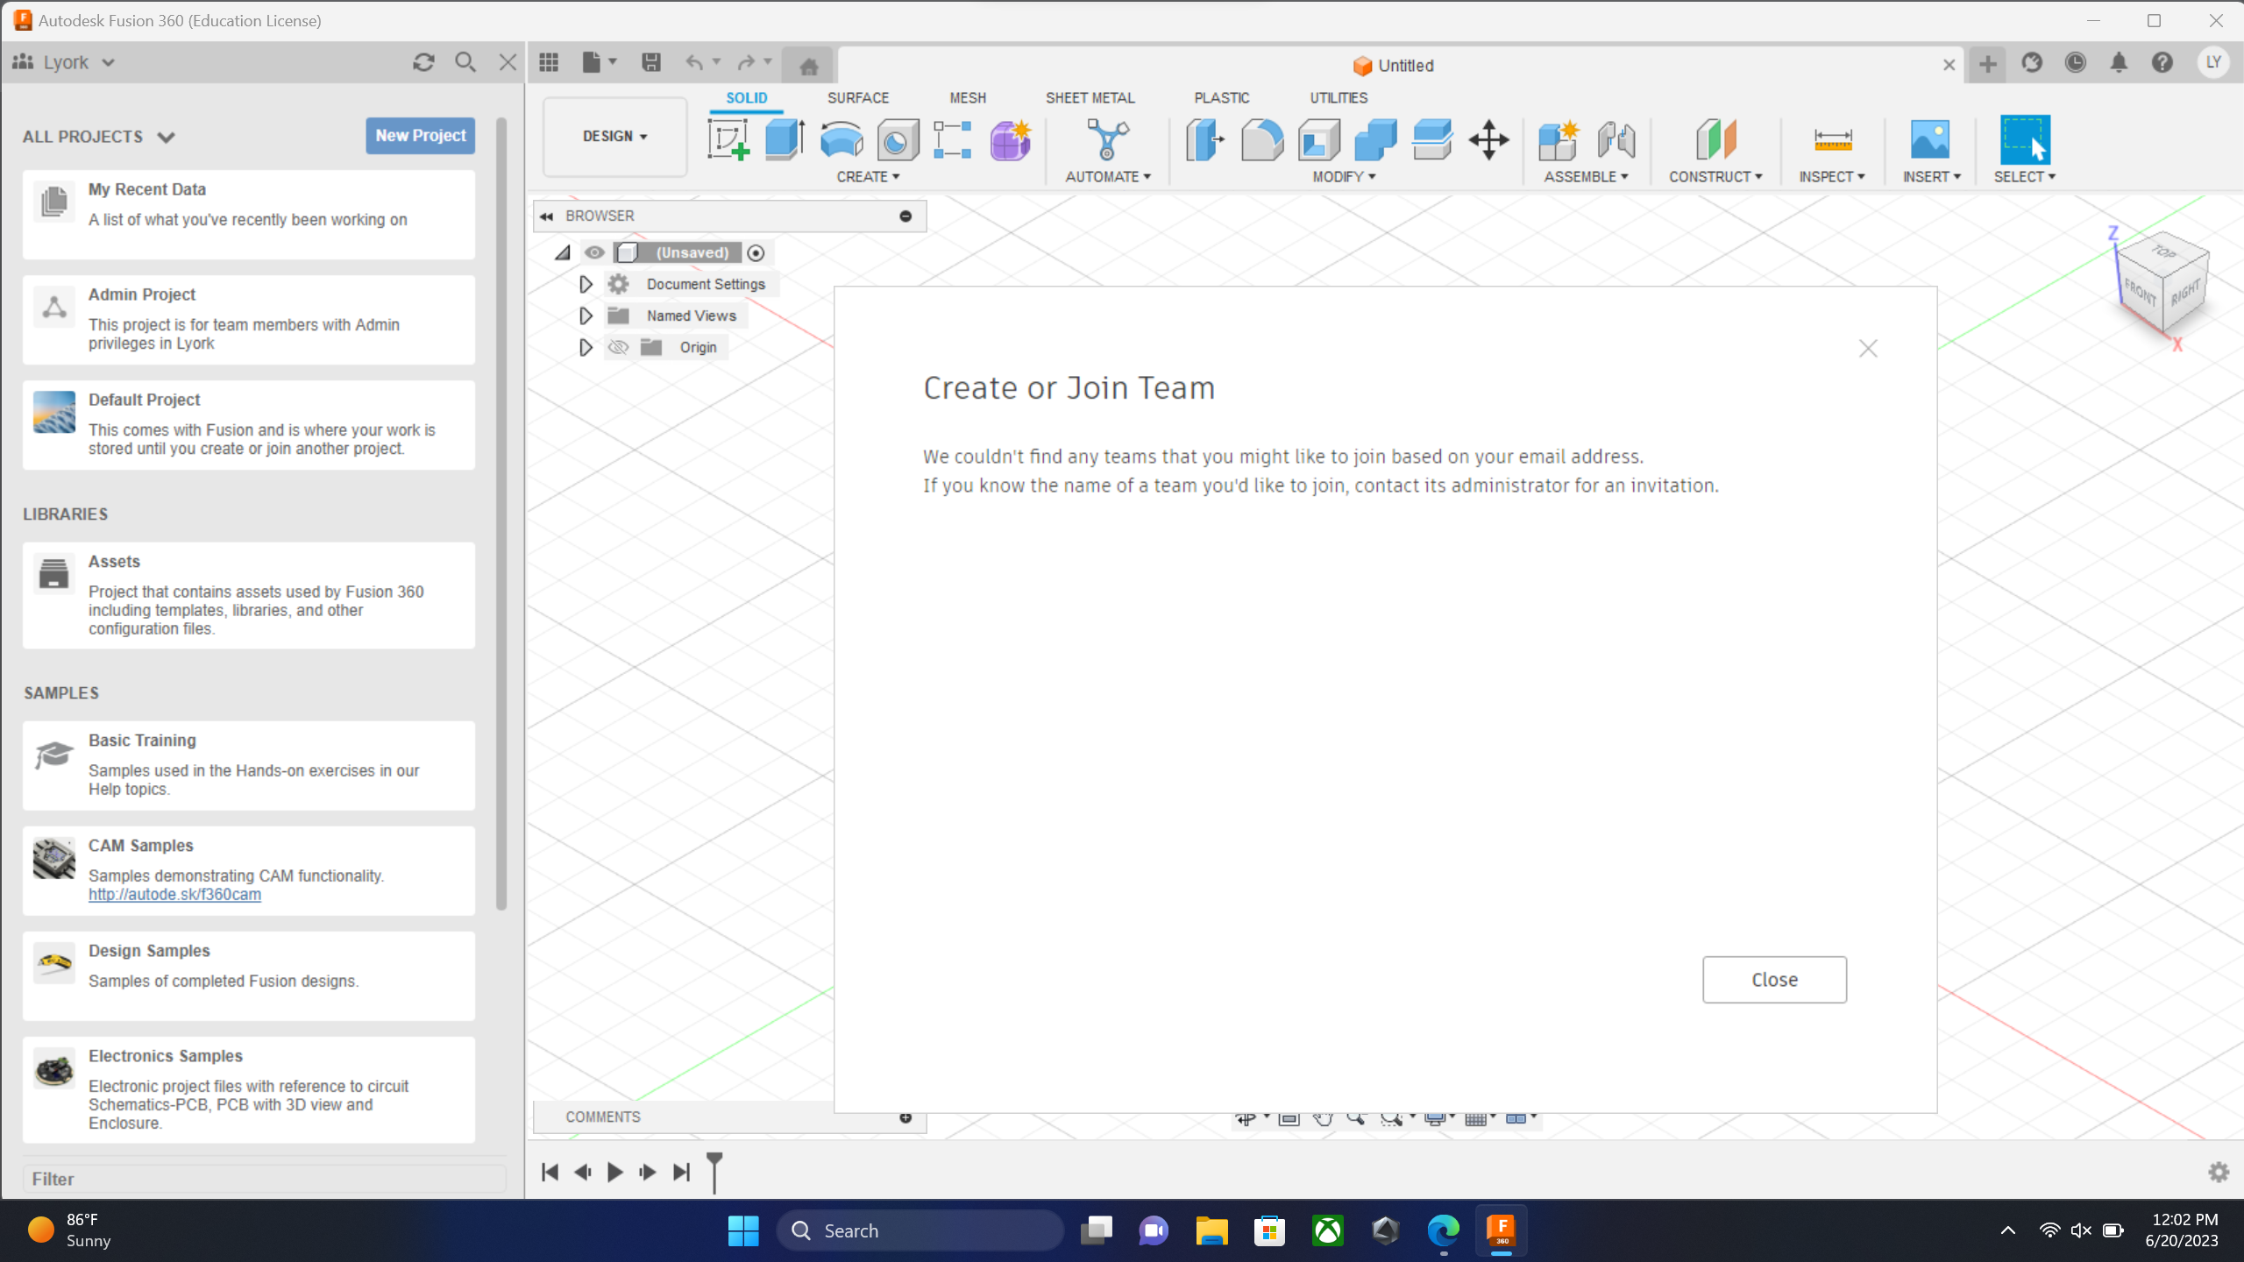Select the Move/Copy tool

click(x=1488, y=140)
